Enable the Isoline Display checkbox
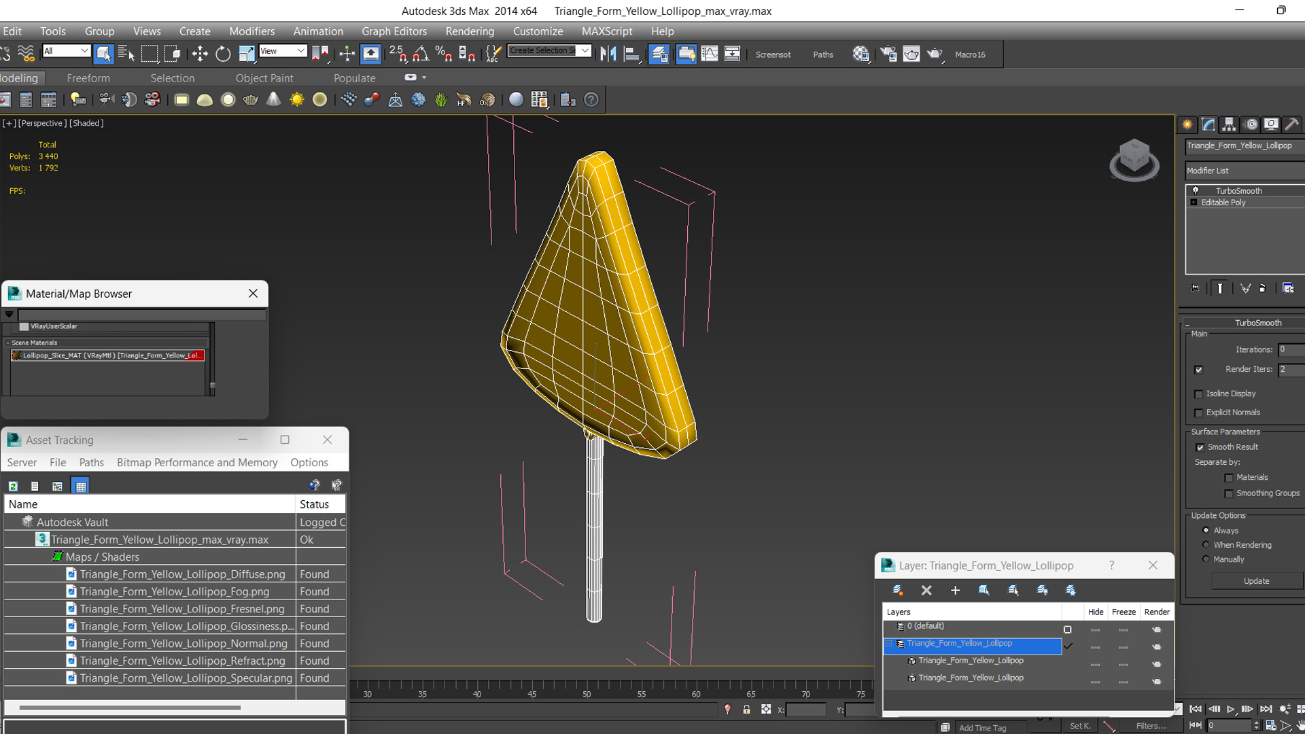Screen dimensions: 1305x734 1199,394
